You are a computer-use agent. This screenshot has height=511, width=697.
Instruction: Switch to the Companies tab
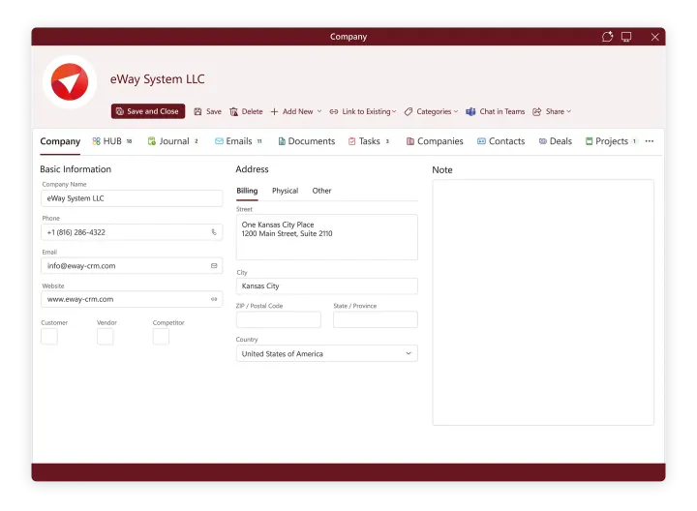[435, 141]
